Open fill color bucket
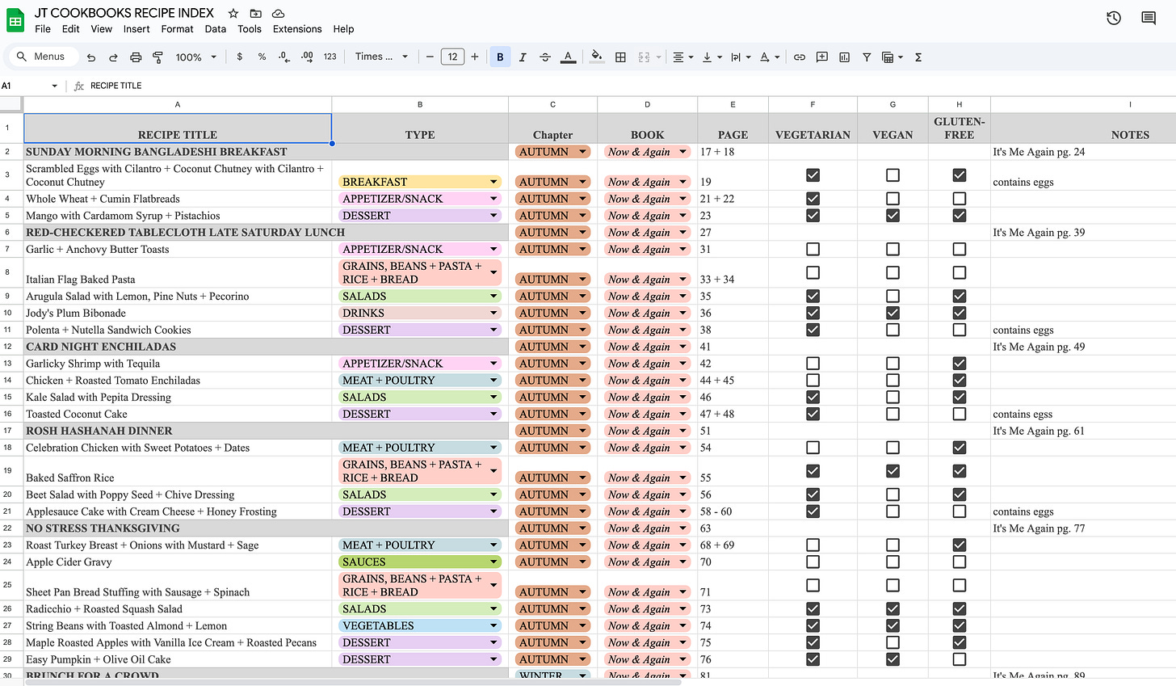Image resolution: width=1176 pixels, height=686 pixels. (x=597, y=57)
